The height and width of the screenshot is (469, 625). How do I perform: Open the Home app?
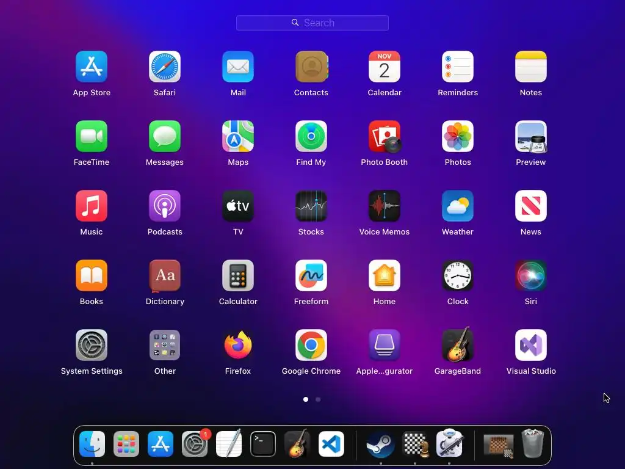[x=385, y=275]
